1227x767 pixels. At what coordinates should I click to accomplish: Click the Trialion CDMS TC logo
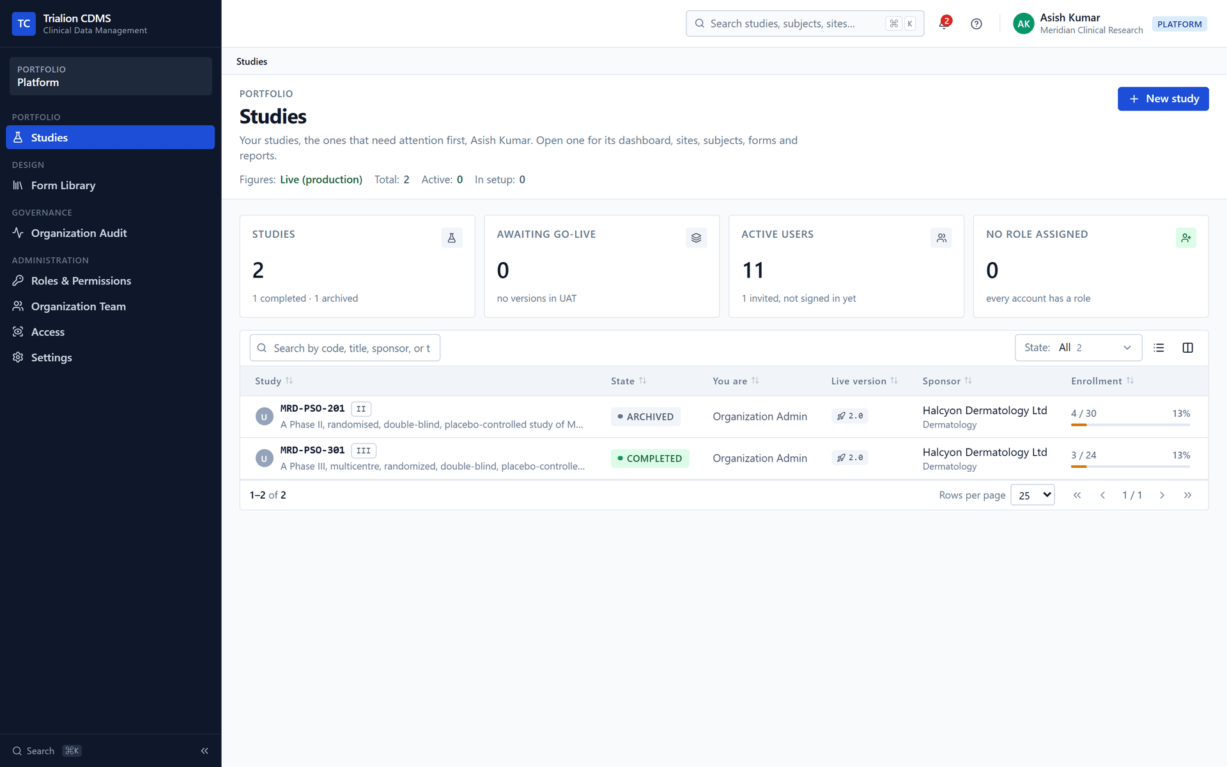[24, 24]
